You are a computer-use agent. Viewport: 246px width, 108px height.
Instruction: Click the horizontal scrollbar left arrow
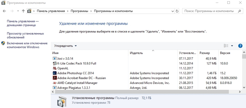(x=53, y=92)
